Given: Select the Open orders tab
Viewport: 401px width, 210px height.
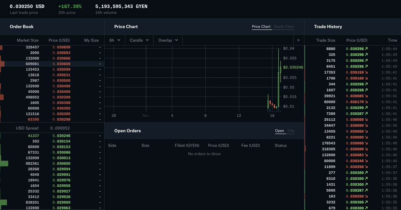Looking at the screenshot, I should [x=279, y=131].
